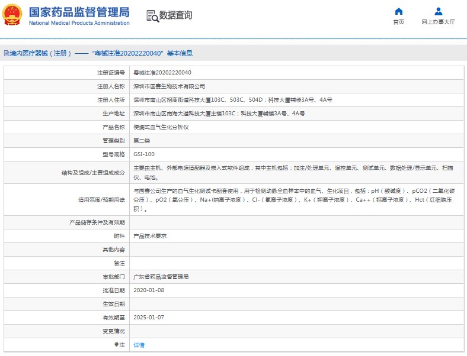The width and height of the screenshot is (467, 356).
Task: Open the 首页 text link
Action: [398, 22]
